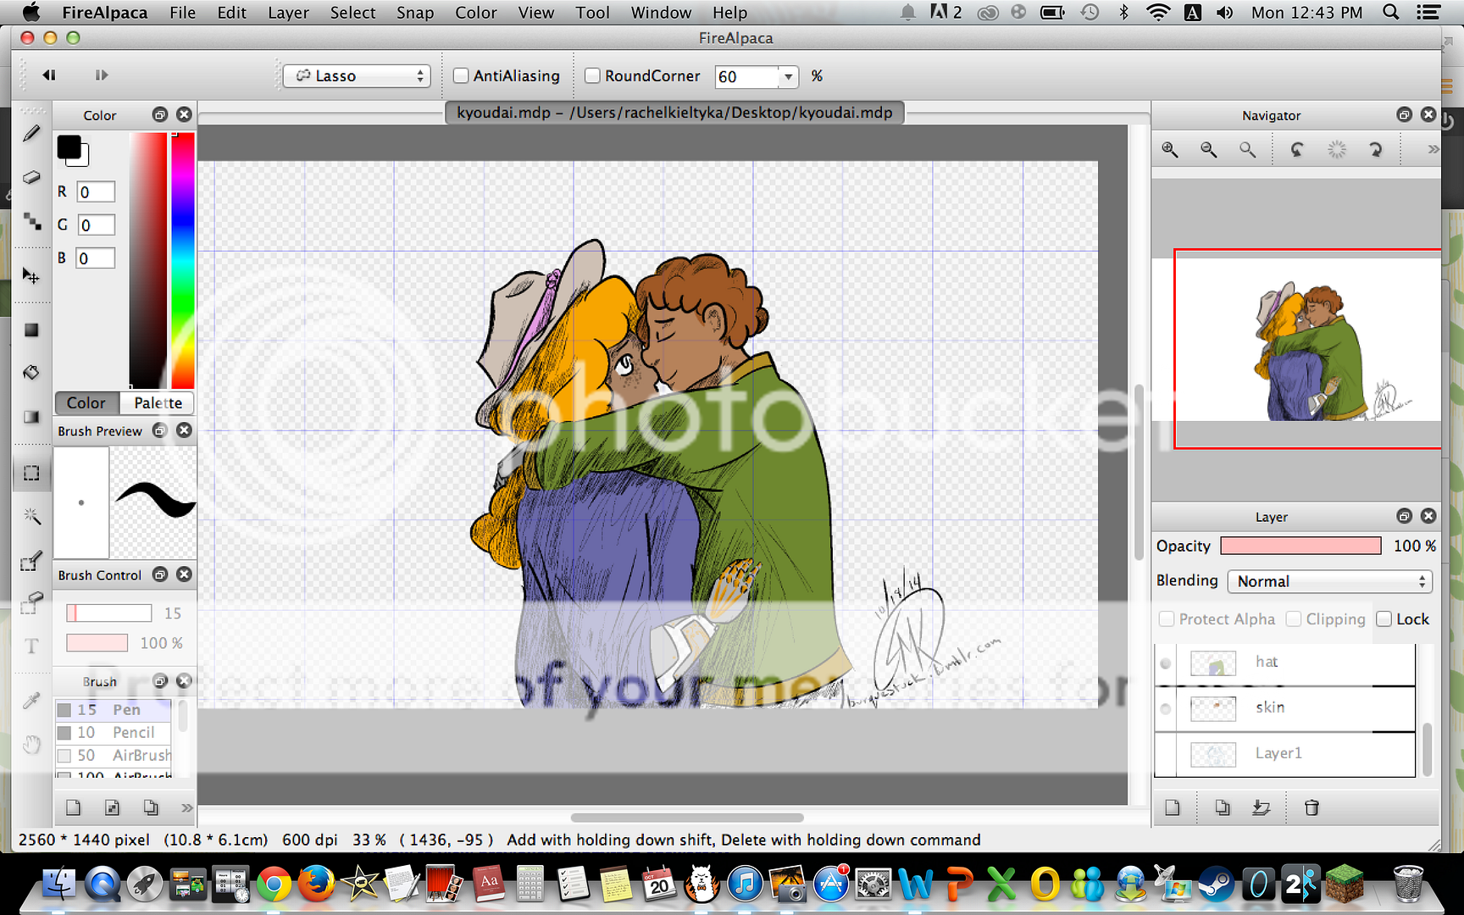Click the redo arrow in top toolbar
The image size is (1464, 915).
(x=102, y=75)
